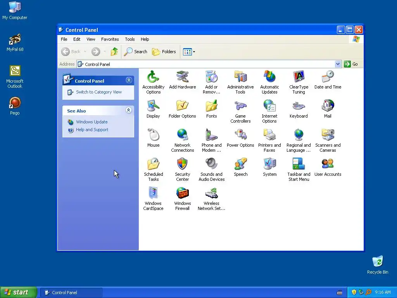Select Scanners and Cameras icon
This screenshot has width=397, height=298.
328,135
